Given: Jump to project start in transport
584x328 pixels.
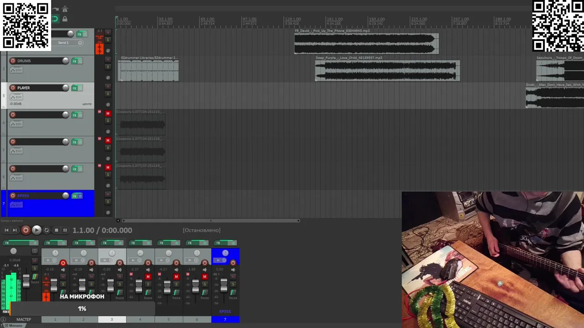Looking at the screenshot, I should (x=6, y=231).
